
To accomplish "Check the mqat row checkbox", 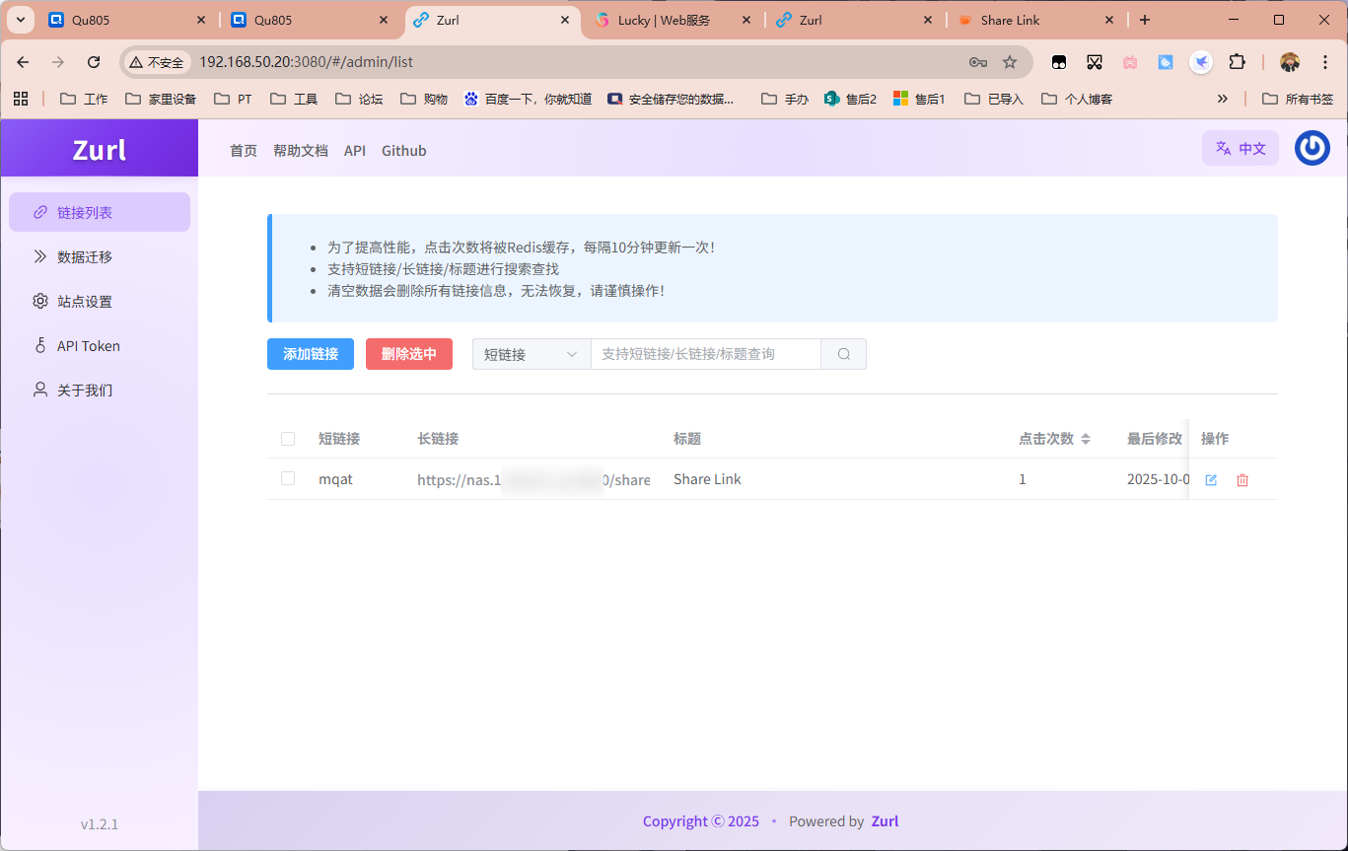I will (x=287, y=478).
